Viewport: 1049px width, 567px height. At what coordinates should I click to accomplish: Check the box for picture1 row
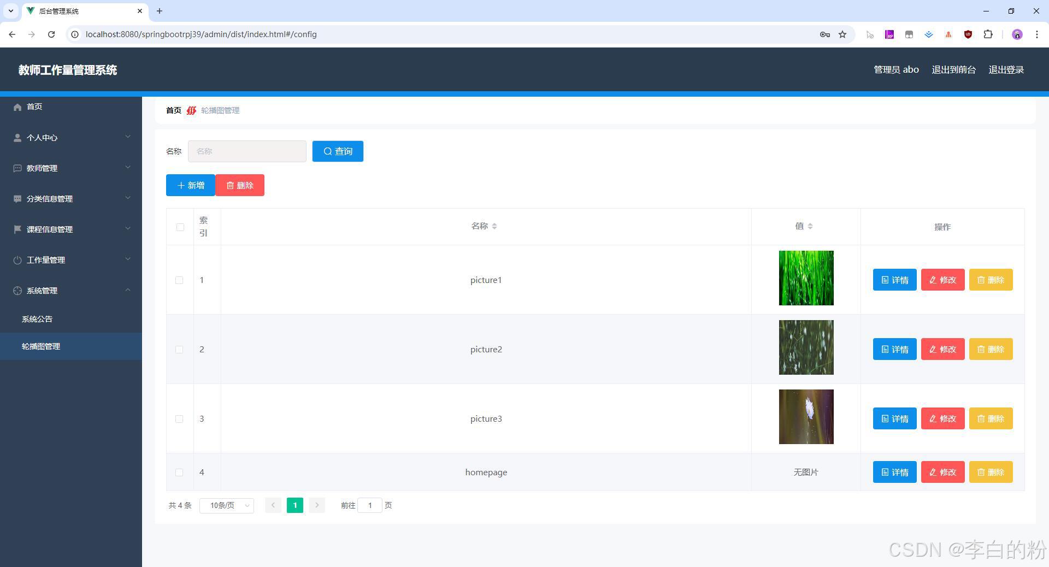coord(179,280)
